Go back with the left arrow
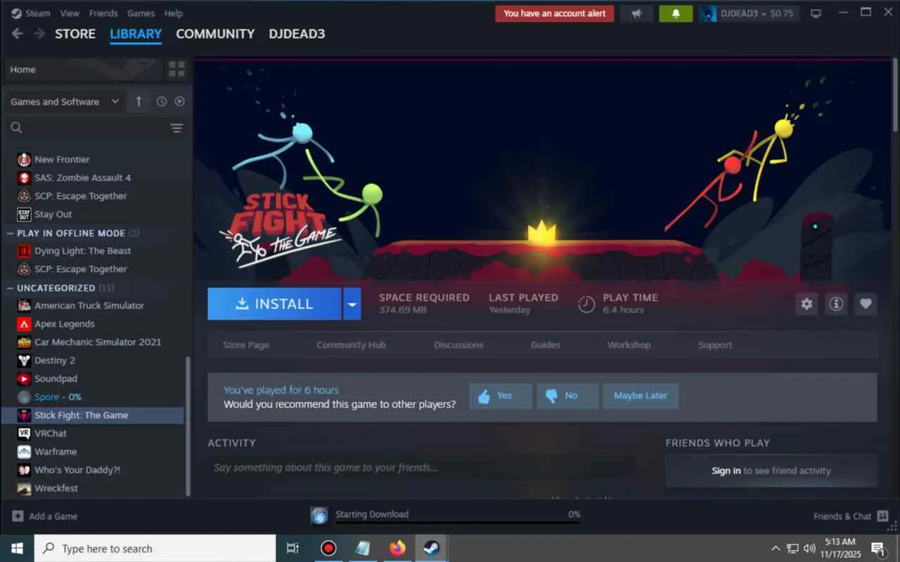 [x=18, y=34]
